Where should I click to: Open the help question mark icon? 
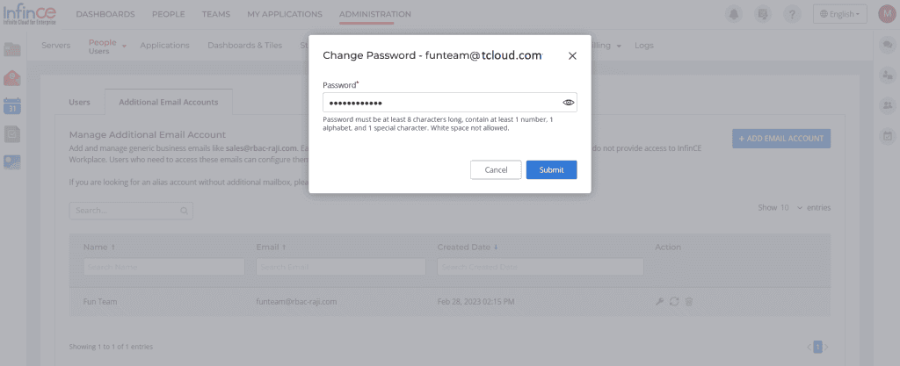(x=792, y=14)
